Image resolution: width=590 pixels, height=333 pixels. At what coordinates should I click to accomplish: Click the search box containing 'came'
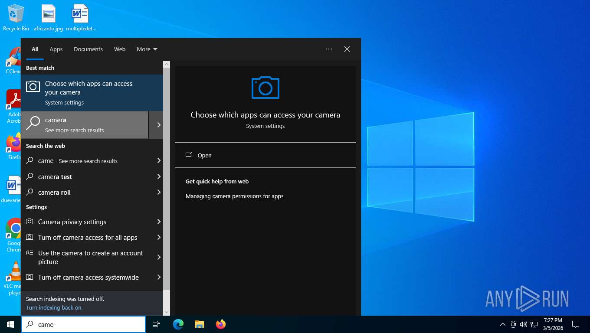(x=83, y=324)
